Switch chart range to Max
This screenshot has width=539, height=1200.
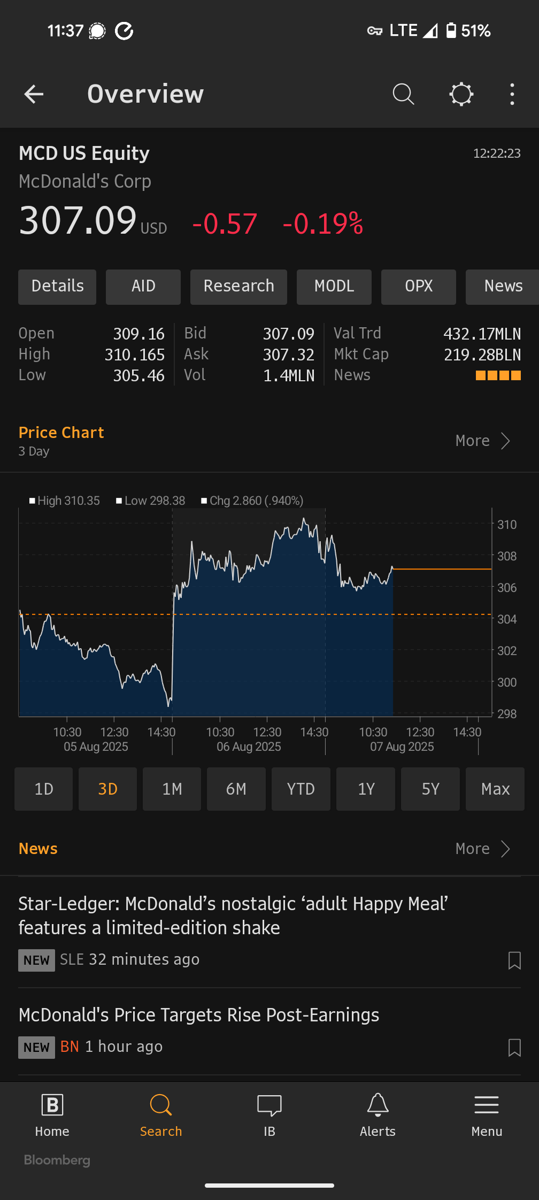tap(495, 789)
